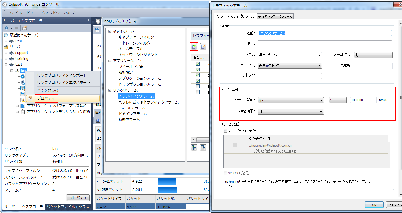The height and width of the screenshot is (213, 402).
Task: Click server properties icon in explorer toolbar
Action: (25, 28)
